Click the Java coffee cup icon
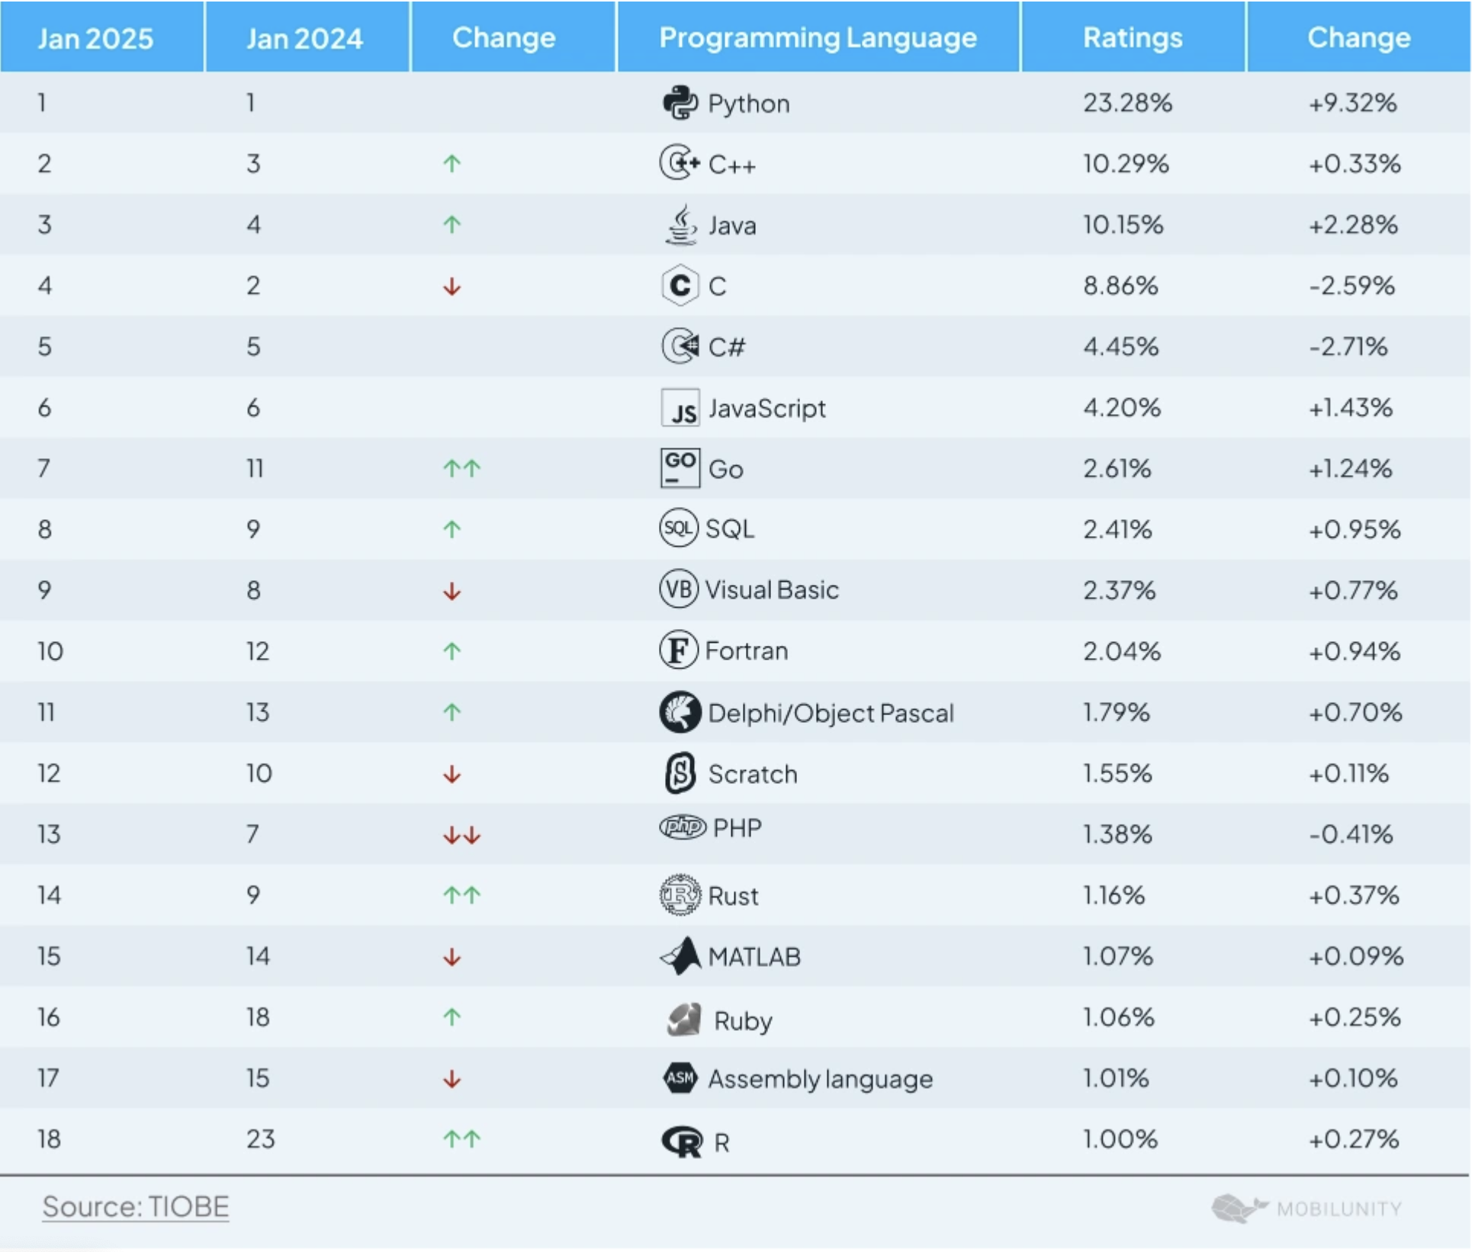Screen dimensions: 1475x1252 coord(681,225)
